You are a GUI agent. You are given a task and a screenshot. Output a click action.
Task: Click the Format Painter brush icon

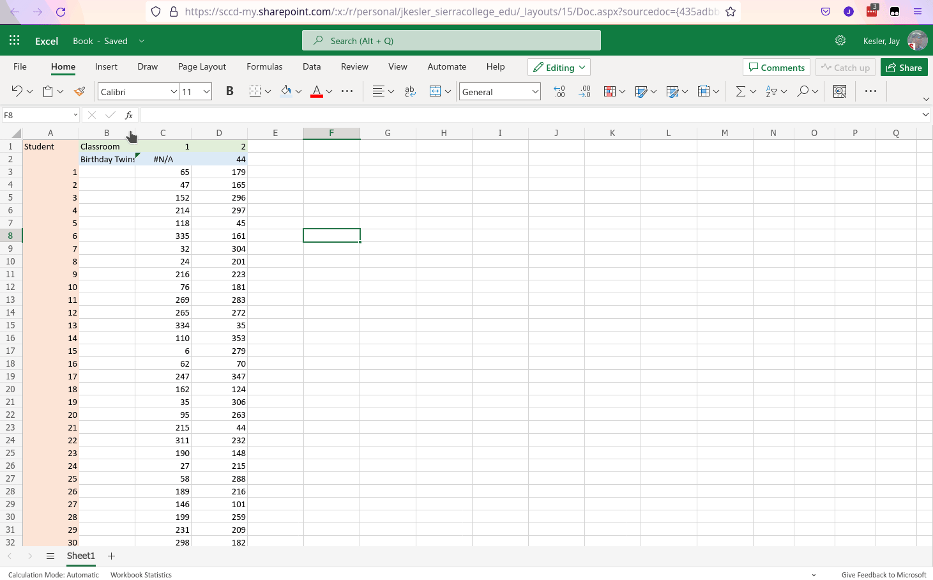pos(80,91)
